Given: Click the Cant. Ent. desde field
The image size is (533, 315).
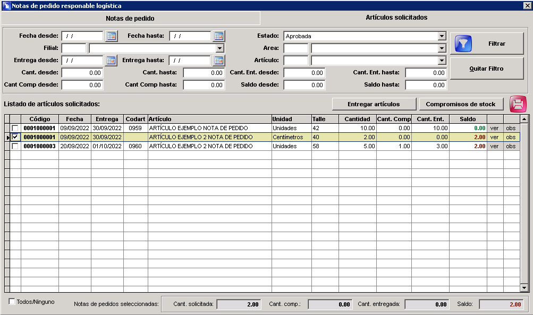Looking at the screenshot, I should 304,73.
